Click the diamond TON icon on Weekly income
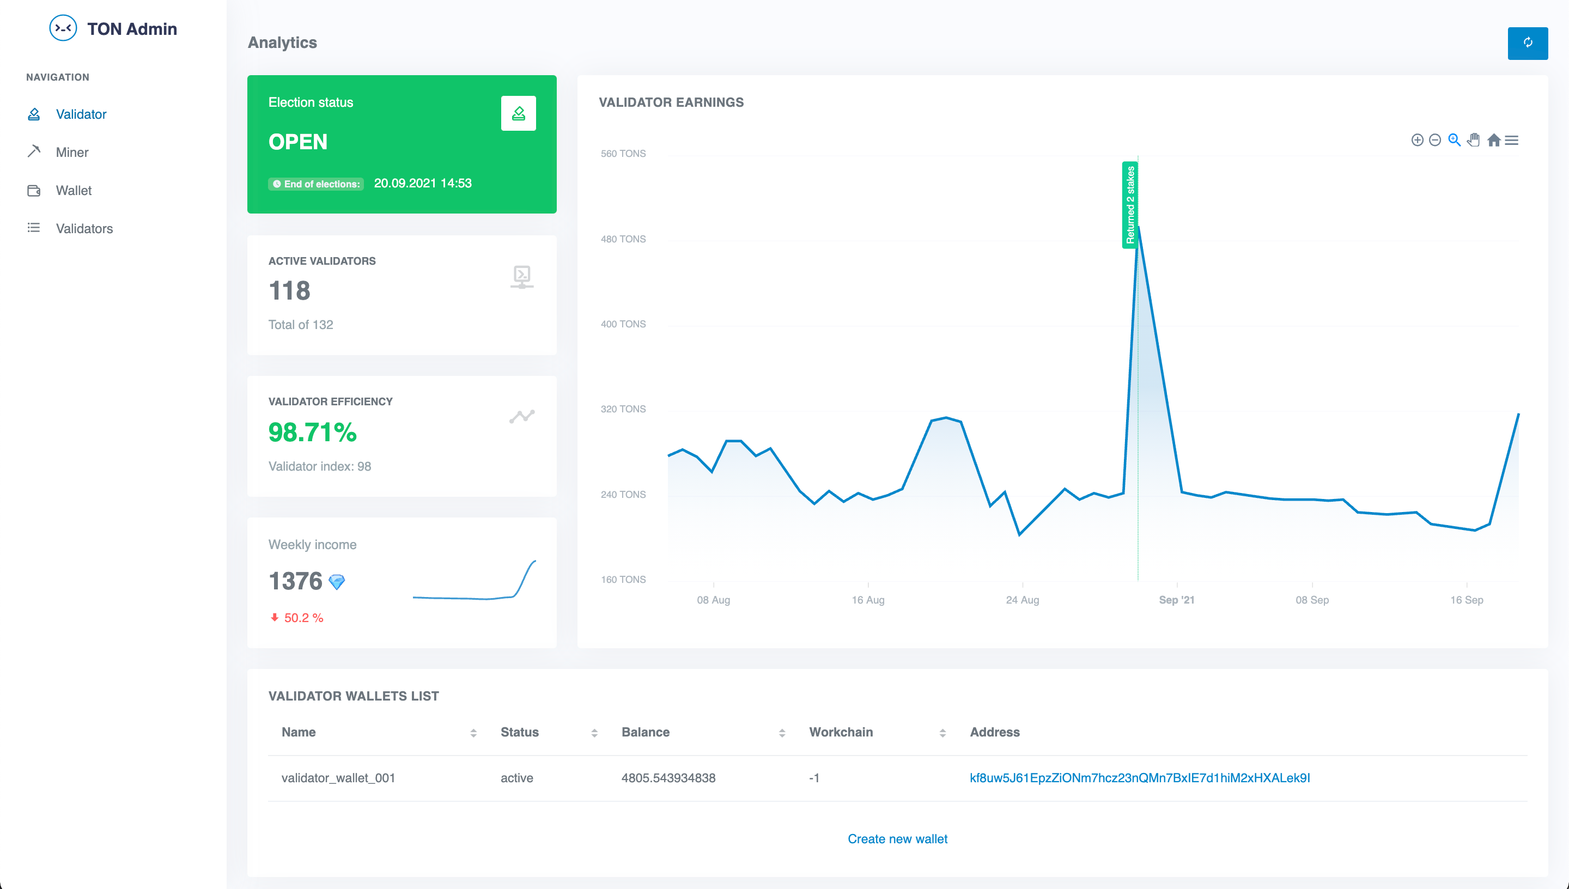Screen dimensions: 1569x889 [335, 581]
